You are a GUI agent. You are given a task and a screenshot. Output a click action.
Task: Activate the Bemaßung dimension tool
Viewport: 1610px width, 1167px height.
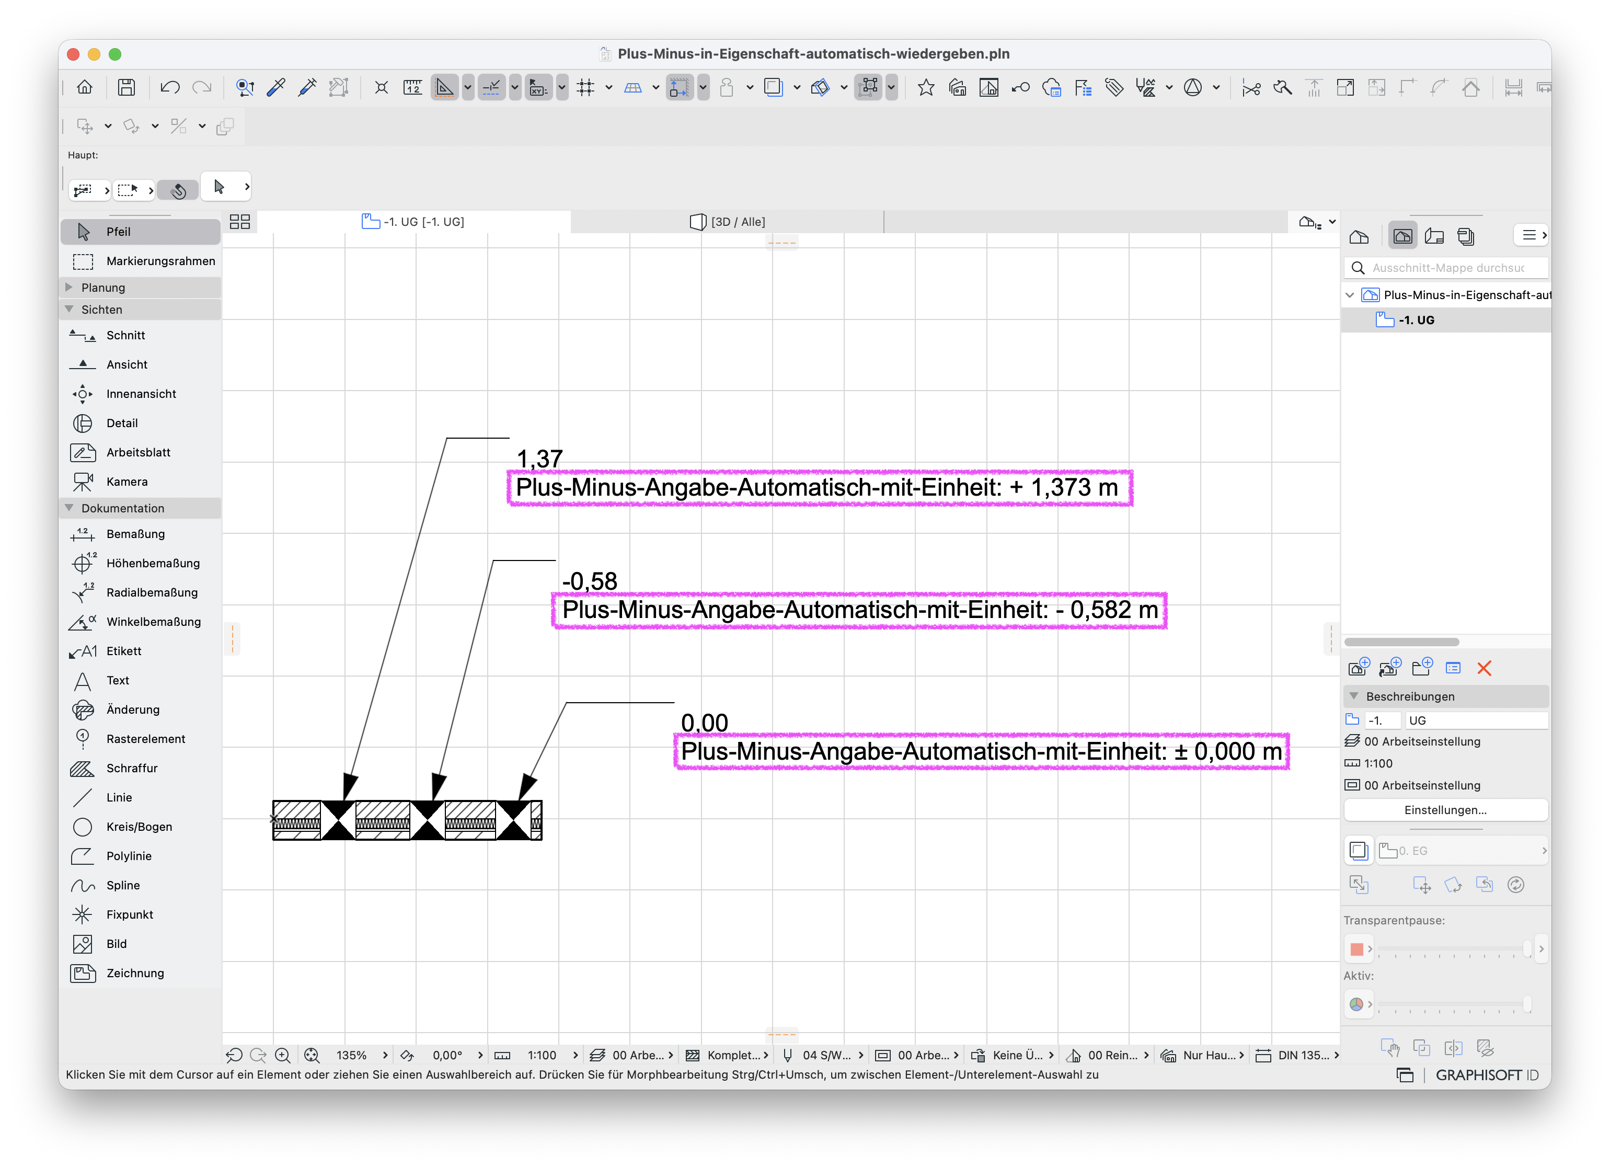coord(141,534)
